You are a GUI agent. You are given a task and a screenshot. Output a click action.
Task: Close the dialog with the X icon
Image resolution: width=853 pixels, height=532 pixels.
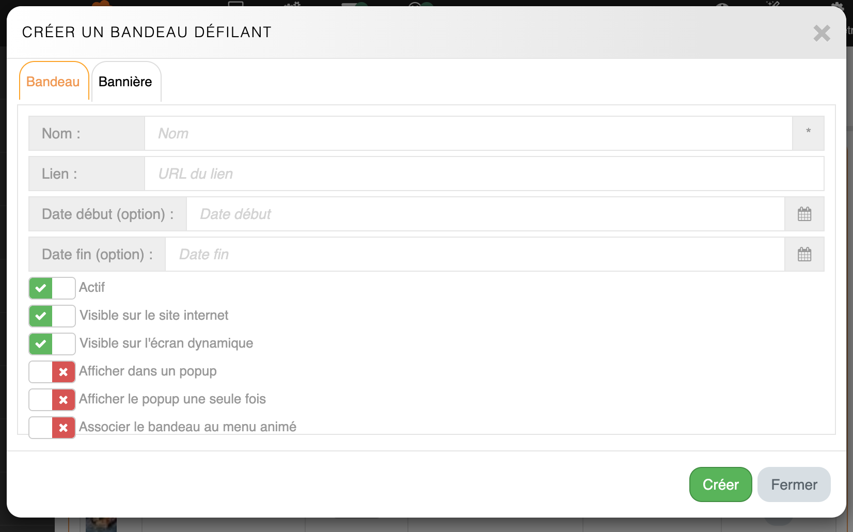(x=822, y=33)
